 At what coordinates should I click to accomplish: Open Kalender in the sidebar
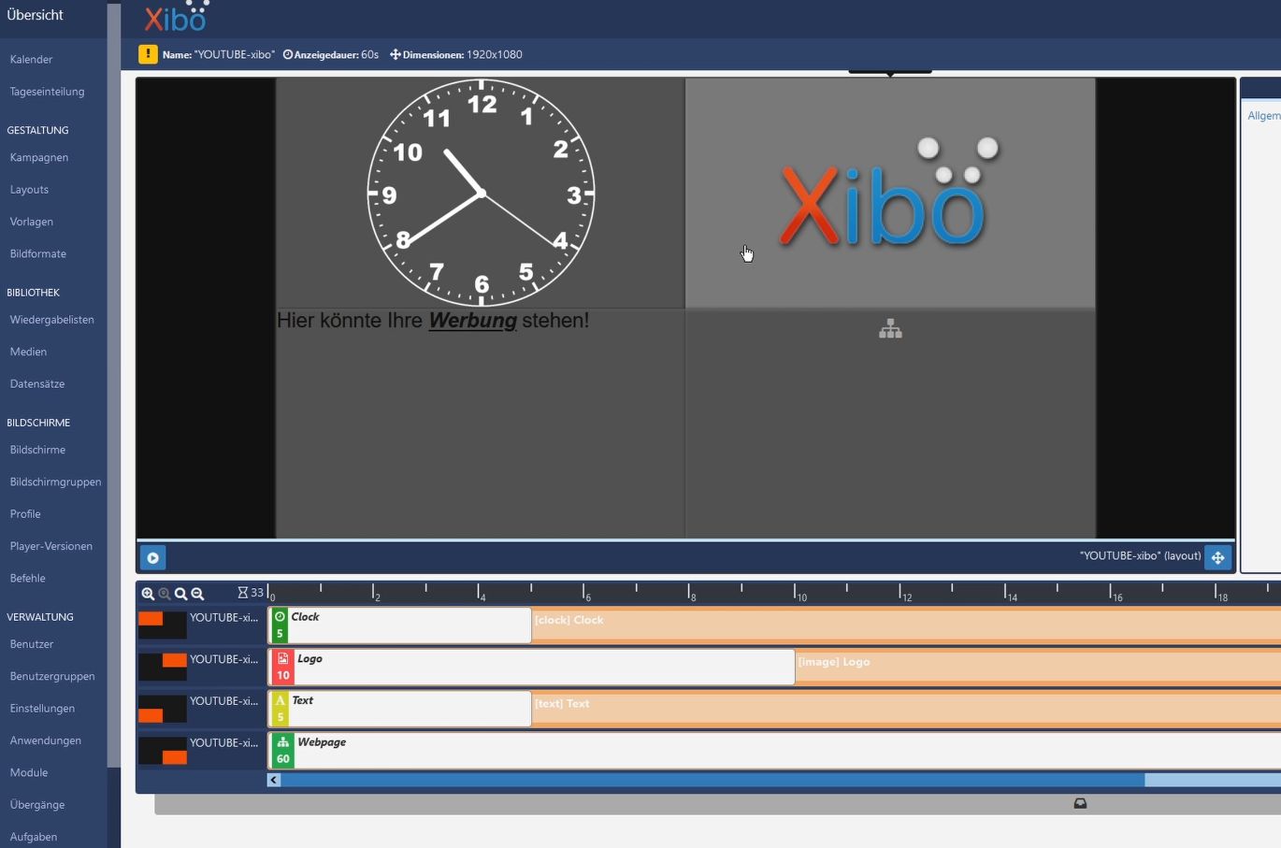(31, 59)
